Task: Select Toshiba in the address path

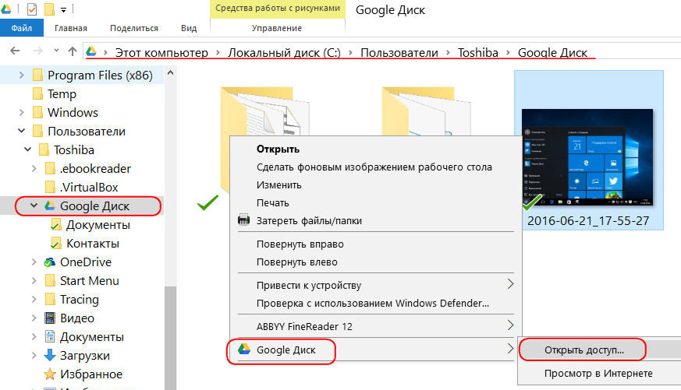Action: (477, 53)
